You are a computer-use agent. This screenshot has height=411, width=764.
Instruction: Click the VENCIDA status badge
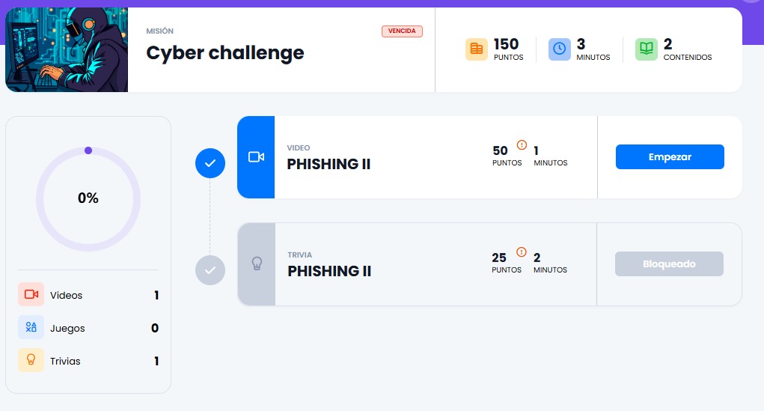tap(403, 31)
